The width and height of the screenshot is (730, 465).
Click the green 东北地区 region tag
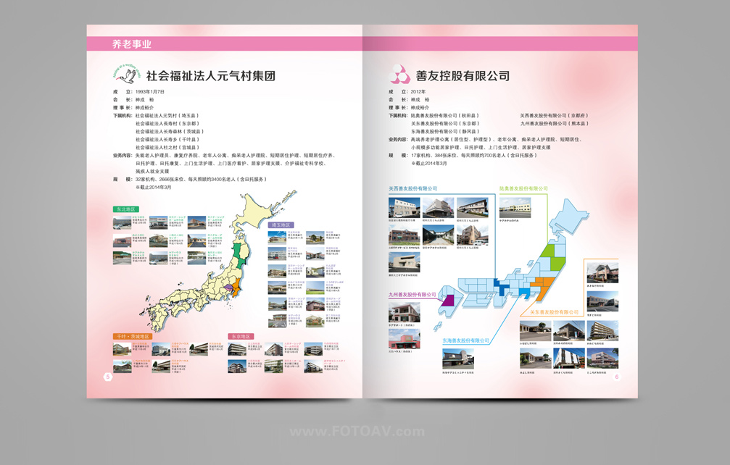tap(125, 209)
